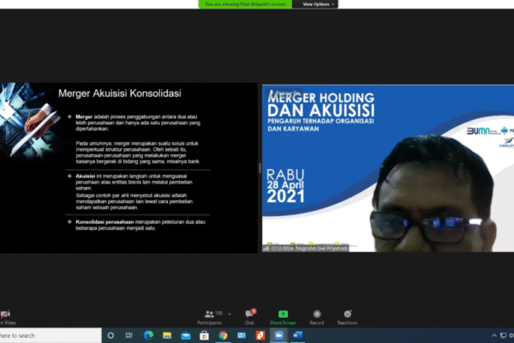The width and height of the screenshot is (514, 343).
Task: Open Cortana from the taskbar circle icon
Action: click(x=111, y=335)
